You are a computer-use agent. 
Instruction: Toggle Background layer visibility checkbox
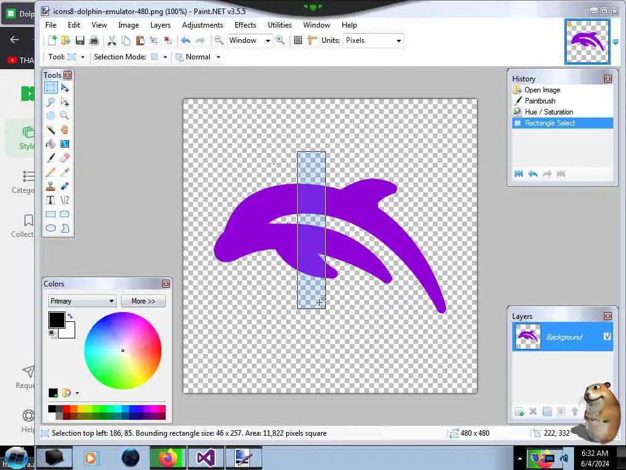[x=607, y=337]
